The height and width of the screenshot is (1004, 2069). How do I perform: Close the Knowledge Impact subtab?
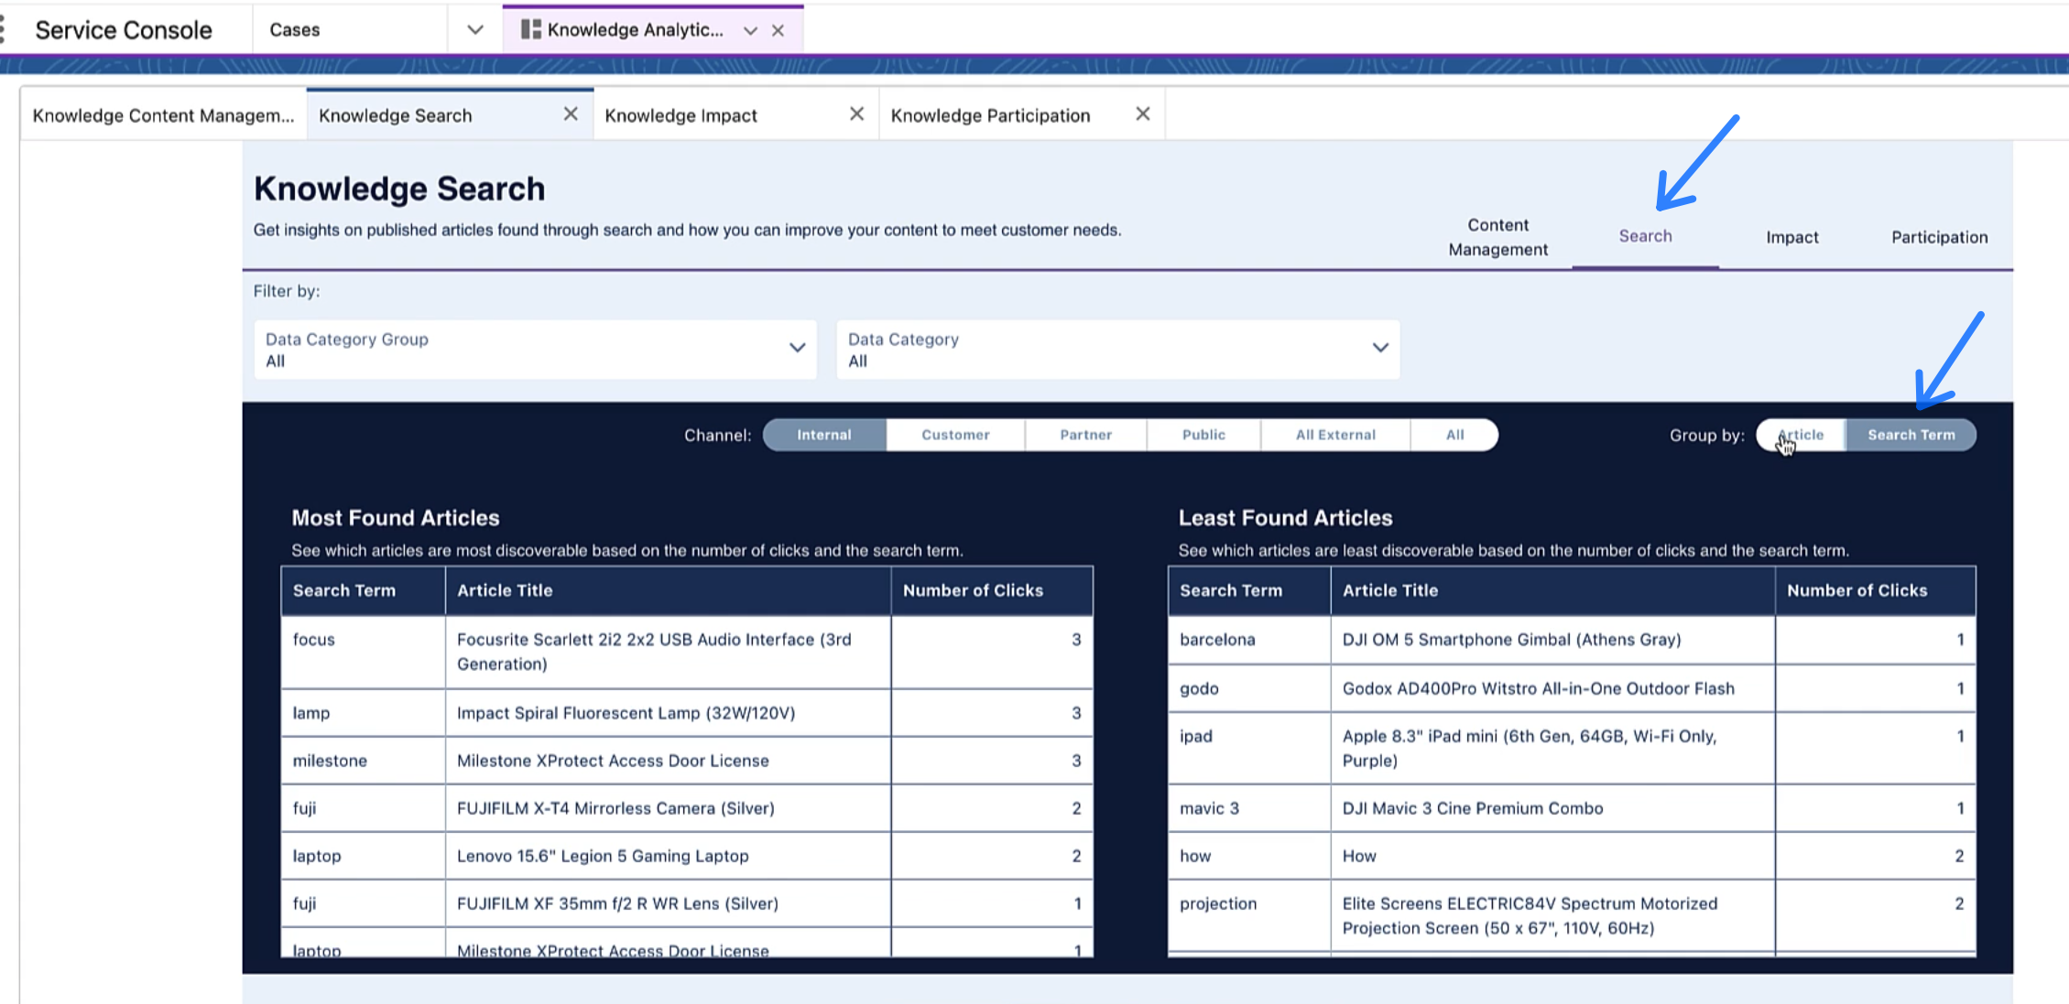[856, 114]
